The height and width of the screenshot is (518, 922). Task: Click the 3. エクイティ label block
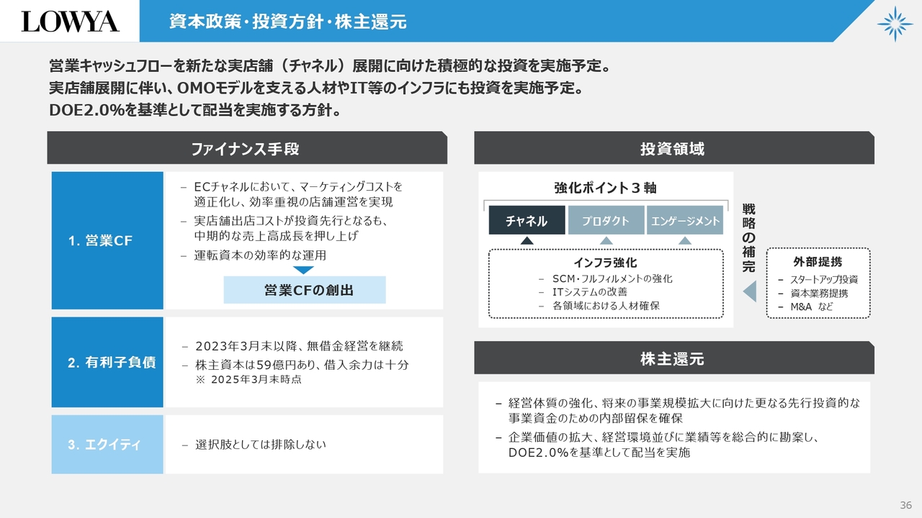pos(107,445)
